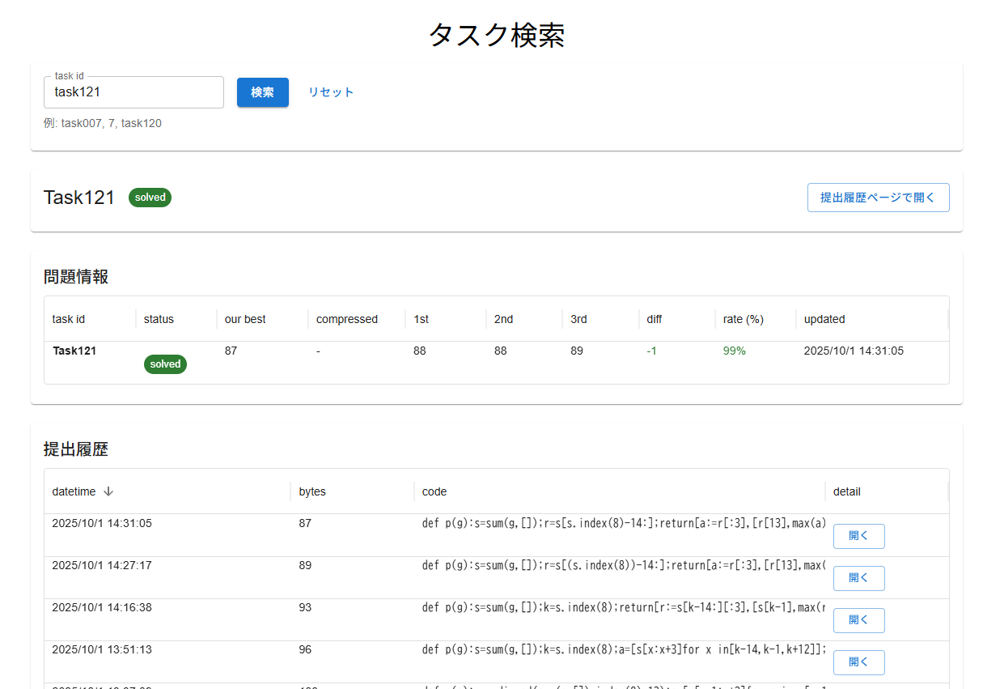Click the solved badge in the status column
The image size is (983, 689).
pyautogui.click(x=165, y=364)
